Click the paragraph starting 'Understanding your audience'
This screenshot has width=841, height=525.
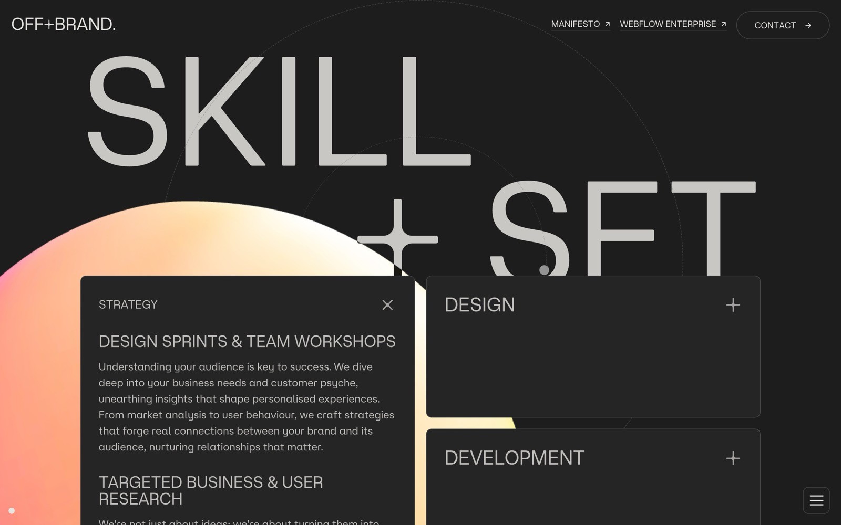(x=247, y=407)
